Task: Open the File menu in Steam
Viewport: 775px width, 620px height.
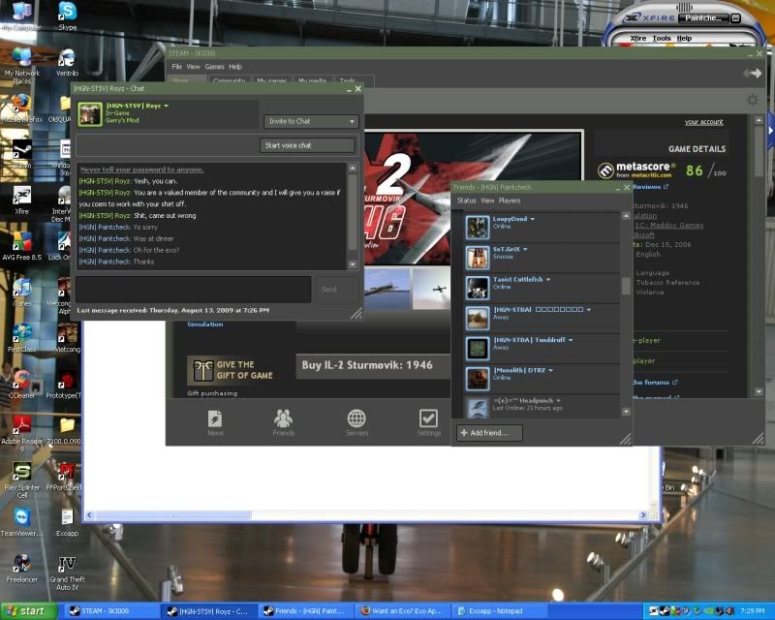Action: coord(176,67)
